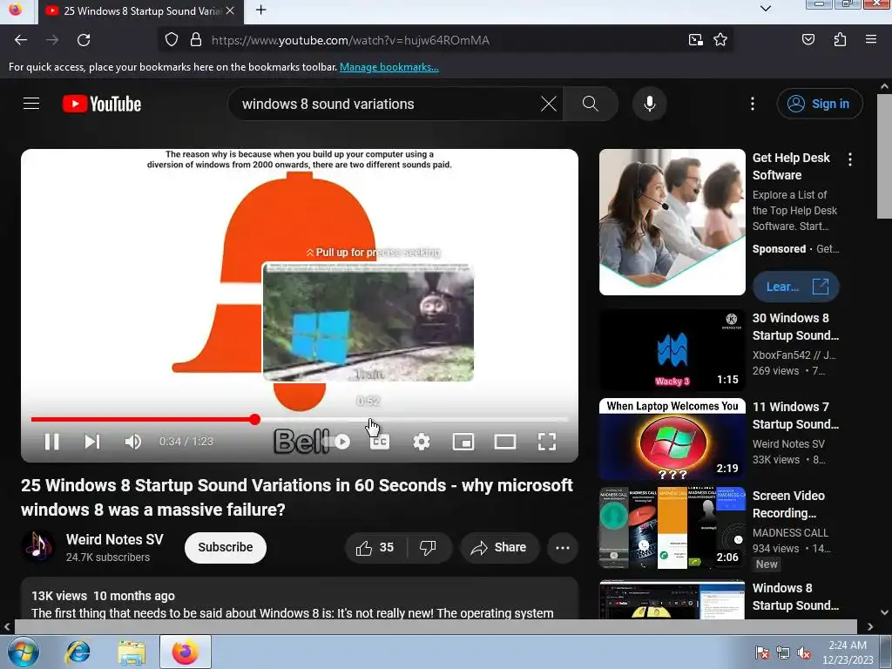Open ad options three-dot menu
This screenshot has height=669, width=892.
(850, 159)
